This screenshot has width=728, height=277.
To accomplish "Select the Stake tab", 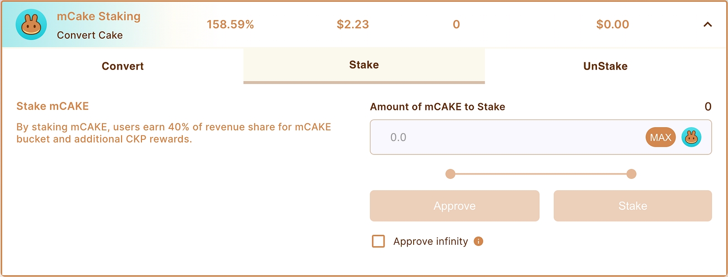I will (x=364, y=65).
